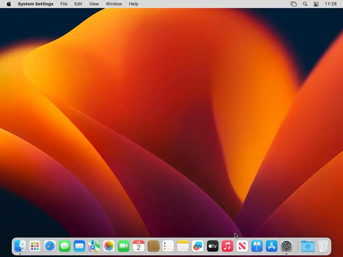Viewport: 343px width, 257px height.
Task: Open System Settings gear in dock
Action: pyautogui.click(x=286, y=246)
